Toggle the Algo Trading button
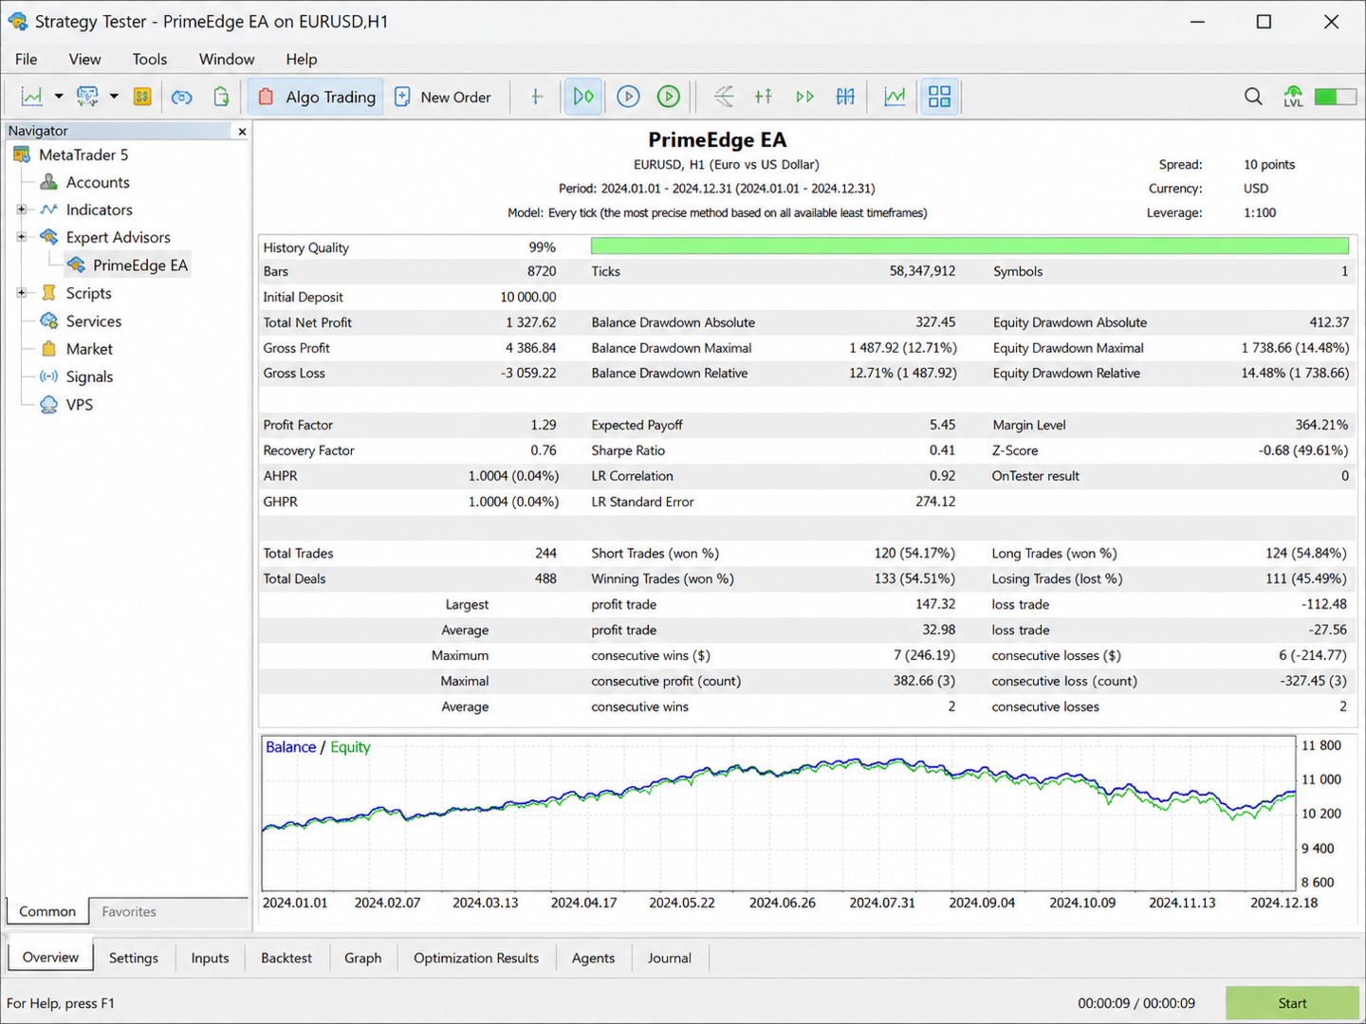Screen dimensions: 1366x1024 tap(317, 97)
